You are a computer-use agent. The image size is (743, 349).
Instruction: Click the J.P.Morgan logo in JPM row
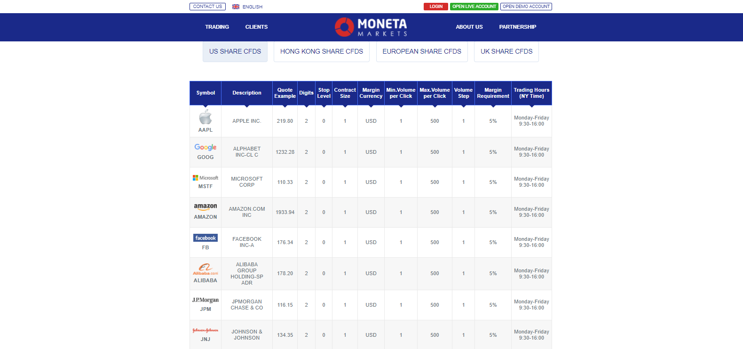(x=206, y=300)
